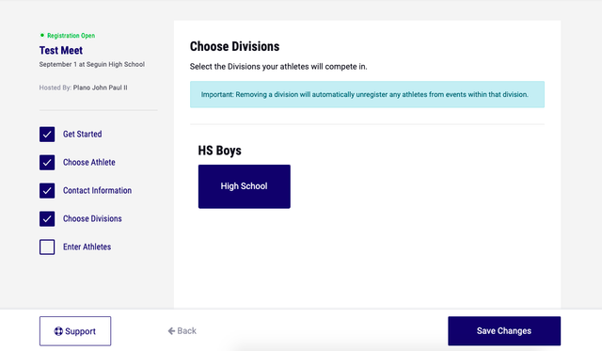
Task: Check the empty Enter Athletes checkbox
Action: point(47,247)
